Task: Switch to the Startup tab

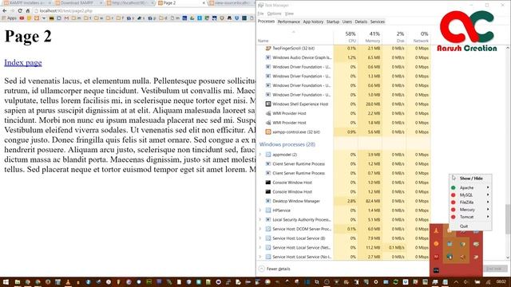Action: tap(333, 22)
